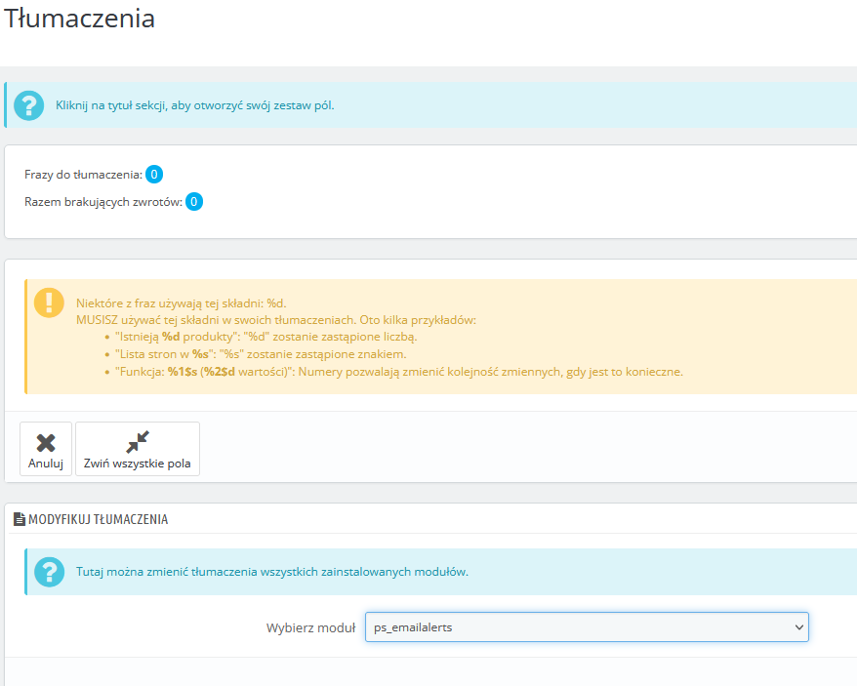Click the blue 0 badge for Razem brakujących zwrotów
The width and height of the screenshot is (857, 686).
(x=194, y=202)
